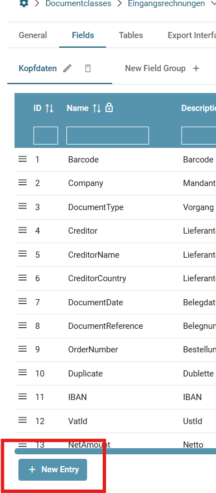Click the horizontal scrollbar under the table
The width and height of the screenshot is (216, 493).
pyautogui.click(x=115, y=451)
